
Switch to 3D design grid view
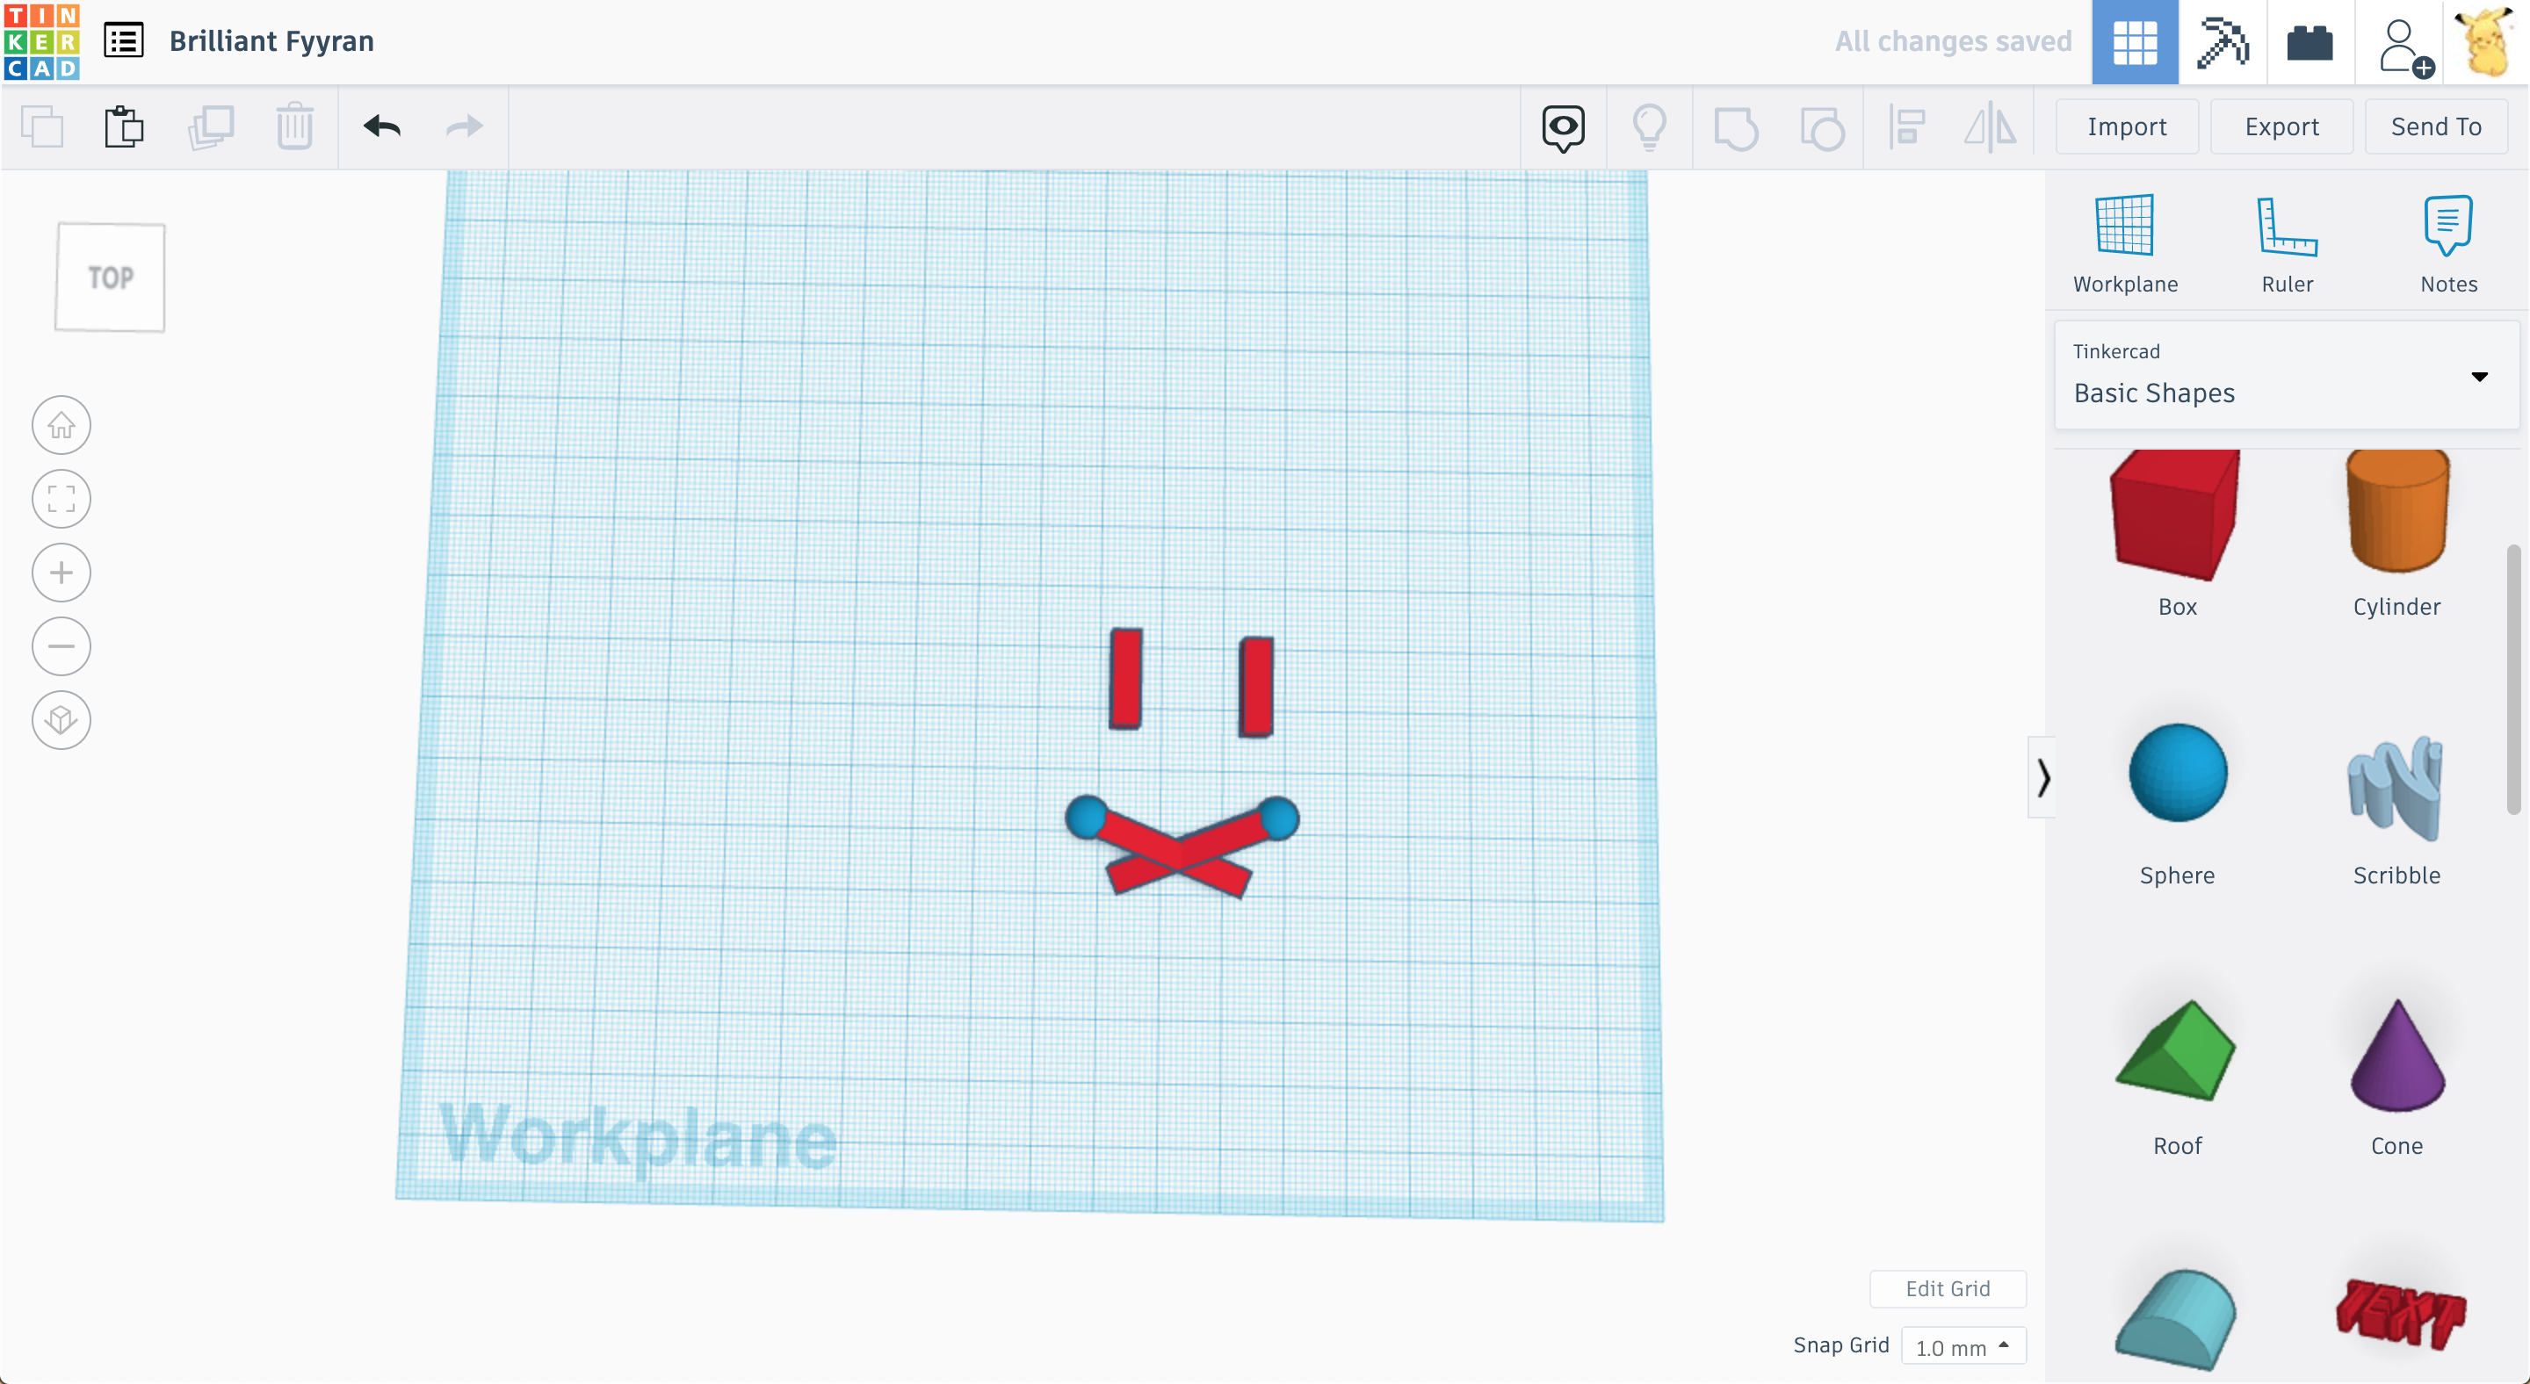[2134, 42]
